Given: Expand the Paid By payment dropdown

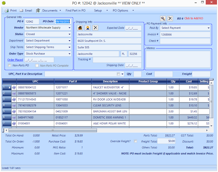Looking at the screenshot, I should point(209,28).
